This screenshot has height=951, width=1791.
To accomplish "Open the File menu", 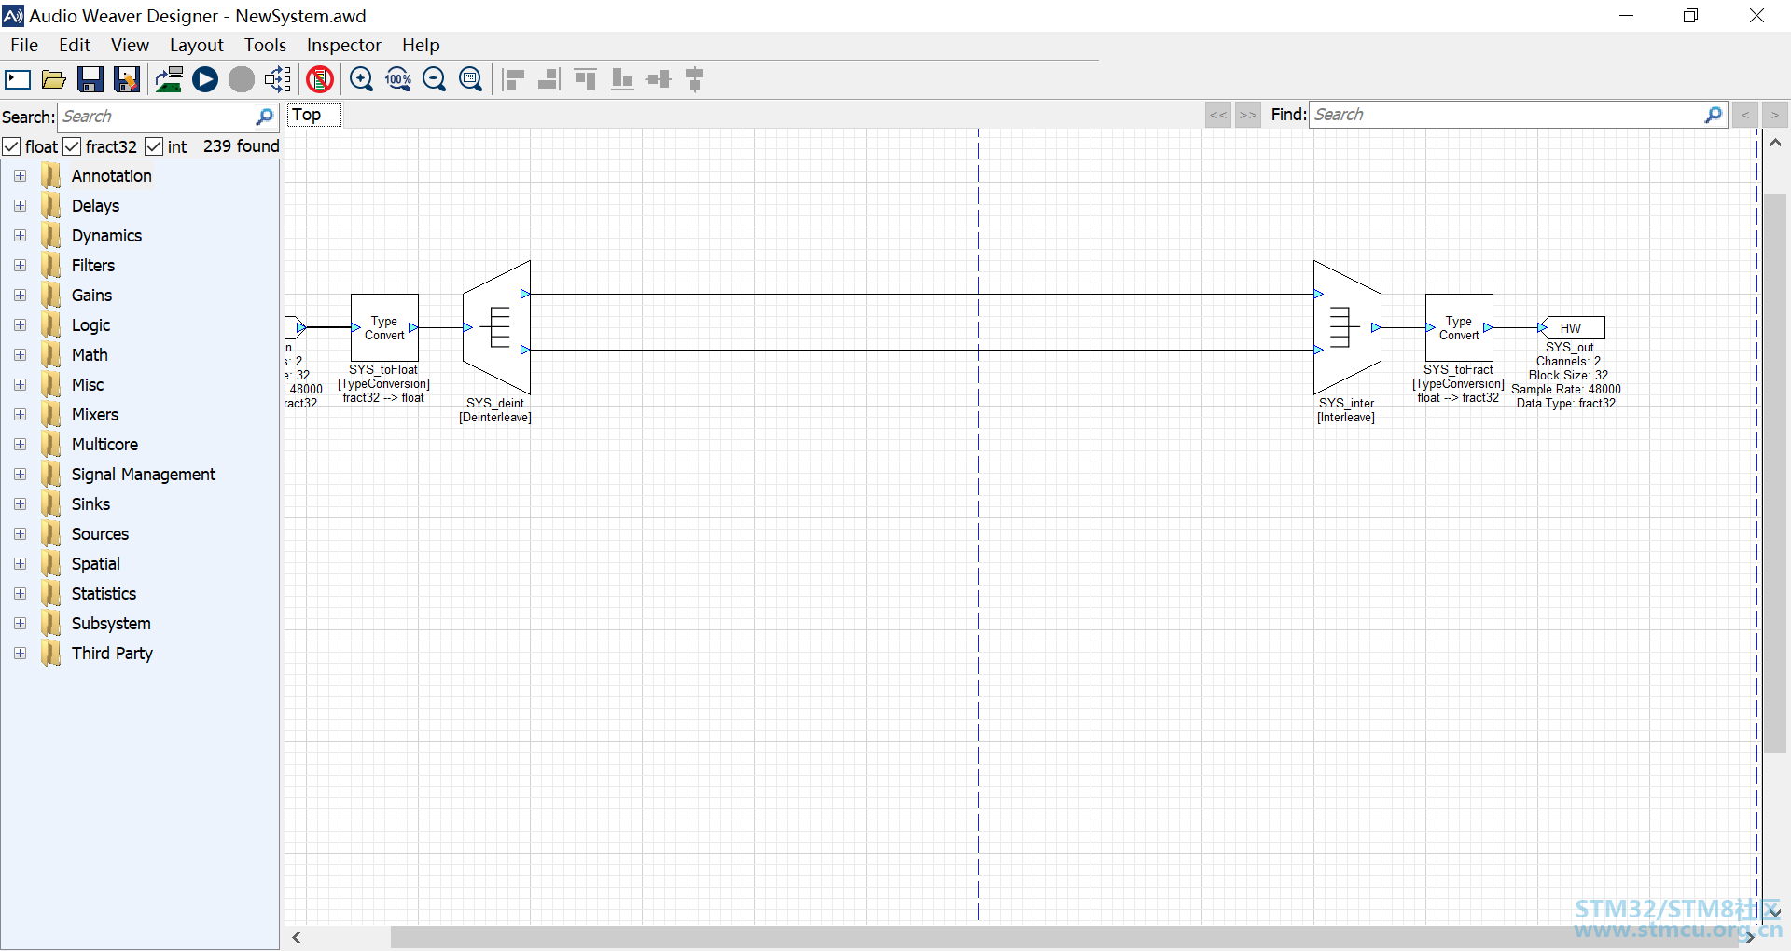I will point(24,45).
